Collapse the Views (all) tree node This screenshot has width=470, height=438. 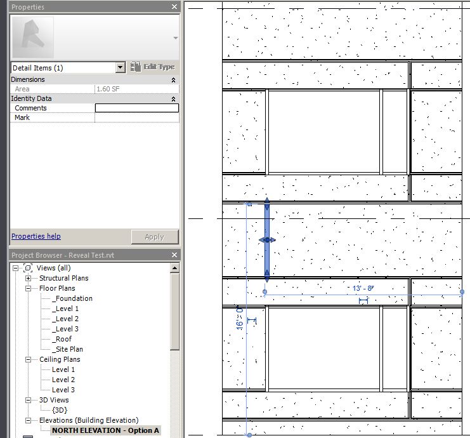(15, 269)
